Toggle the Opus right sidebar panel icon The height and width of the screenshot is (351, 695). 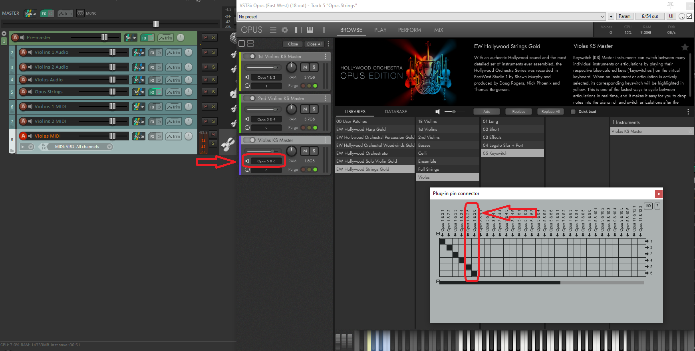(322, 30)
